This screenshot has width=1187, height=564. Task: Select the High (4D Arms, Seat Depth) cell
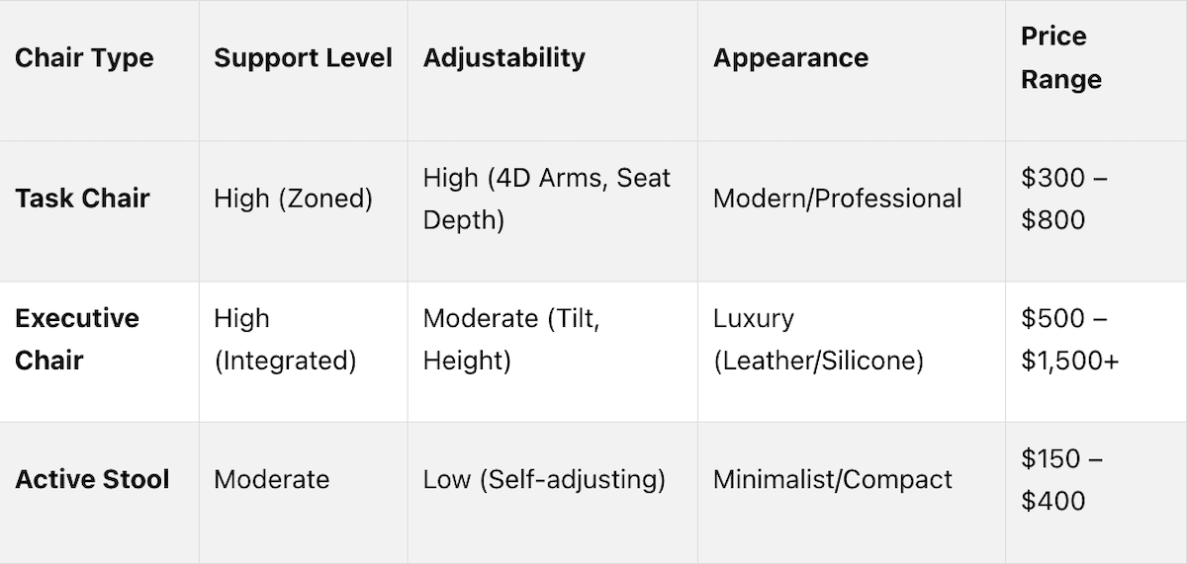[547, 199]
